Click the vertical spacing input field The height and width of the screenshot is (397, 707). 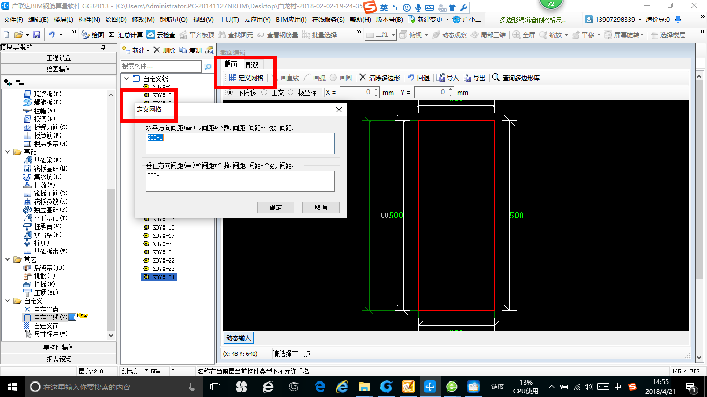coord(241,181)
